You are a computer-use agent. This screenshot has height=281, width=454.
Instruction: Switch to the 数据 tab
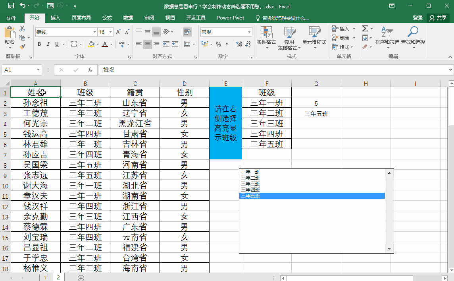point(128,18)
